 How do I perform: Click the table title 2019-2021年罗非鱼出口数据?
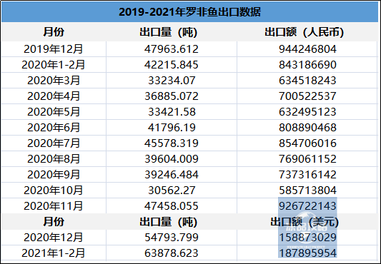[x=189, y=12]
